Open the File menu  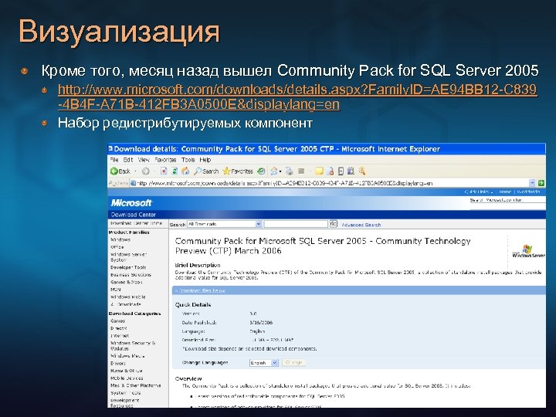pyautogui.click(x=114, y=160)
